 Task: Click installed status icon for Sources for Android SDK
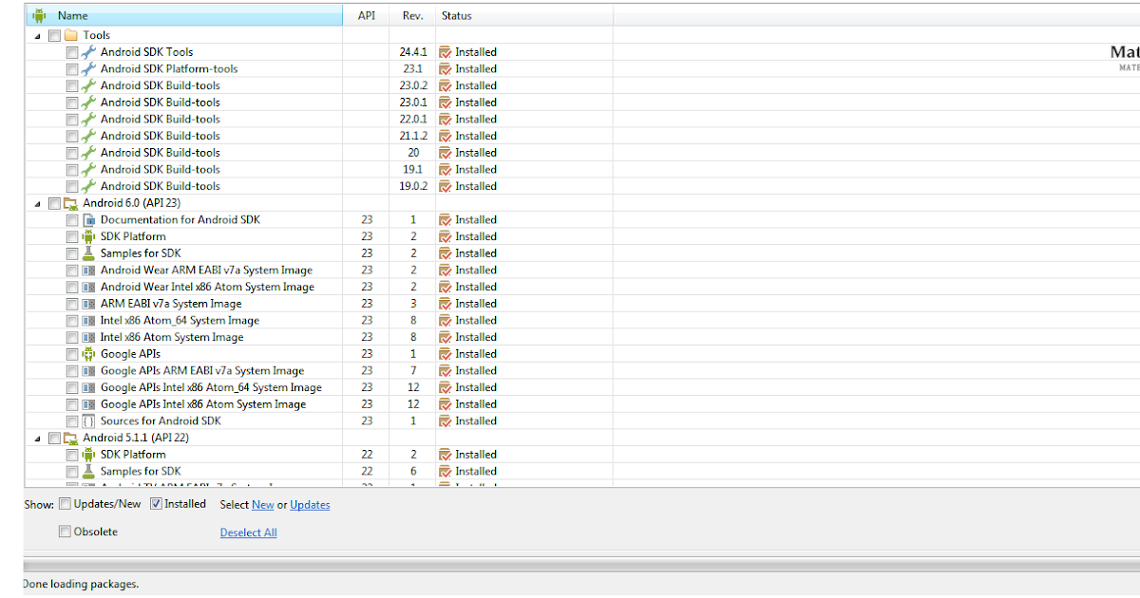click(x=445, y=420)
